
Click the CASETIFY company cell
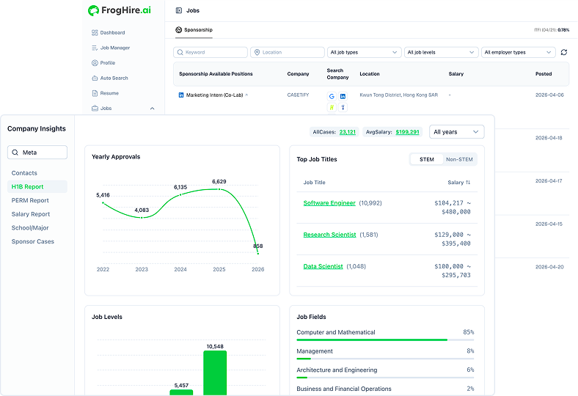tap(299, 95)
